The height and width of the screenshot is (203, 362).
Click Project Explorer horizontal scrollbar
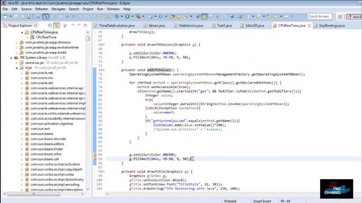[33, 194]
